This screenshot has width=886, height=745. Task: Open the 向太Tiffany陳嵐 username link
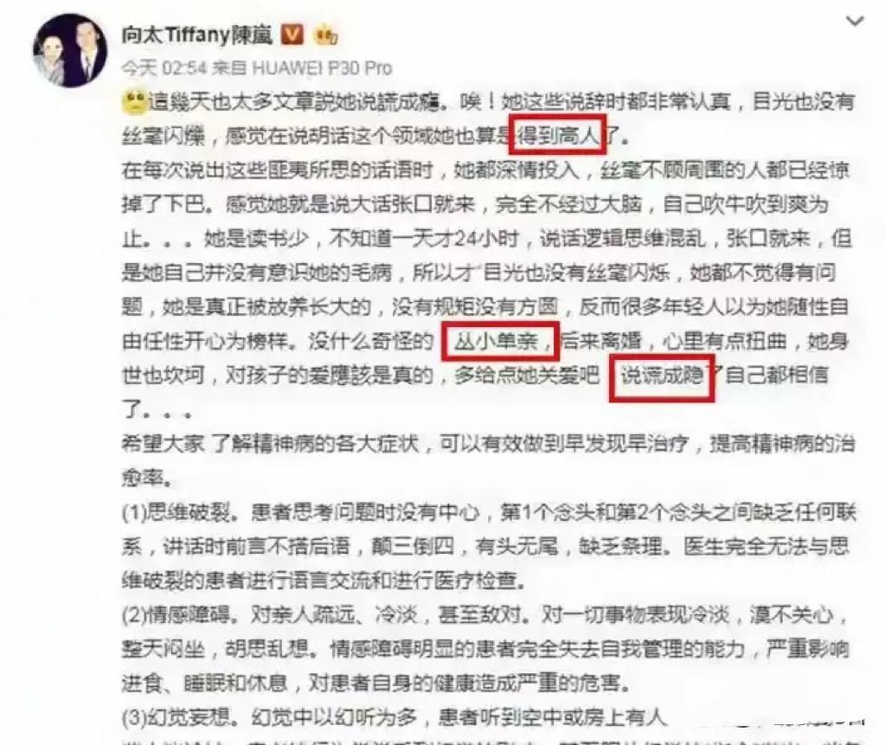(x=196, y=35)
